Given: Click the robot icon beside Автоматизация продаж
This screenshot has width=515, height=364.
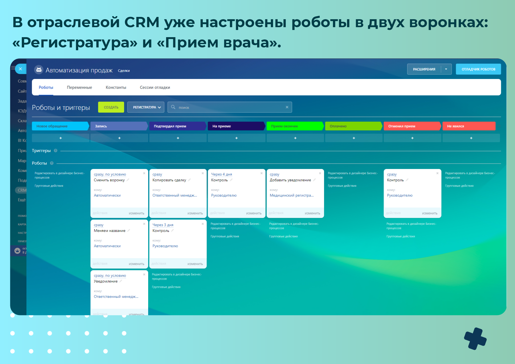Looking at the screenshot, I should (x=39, y=69).
